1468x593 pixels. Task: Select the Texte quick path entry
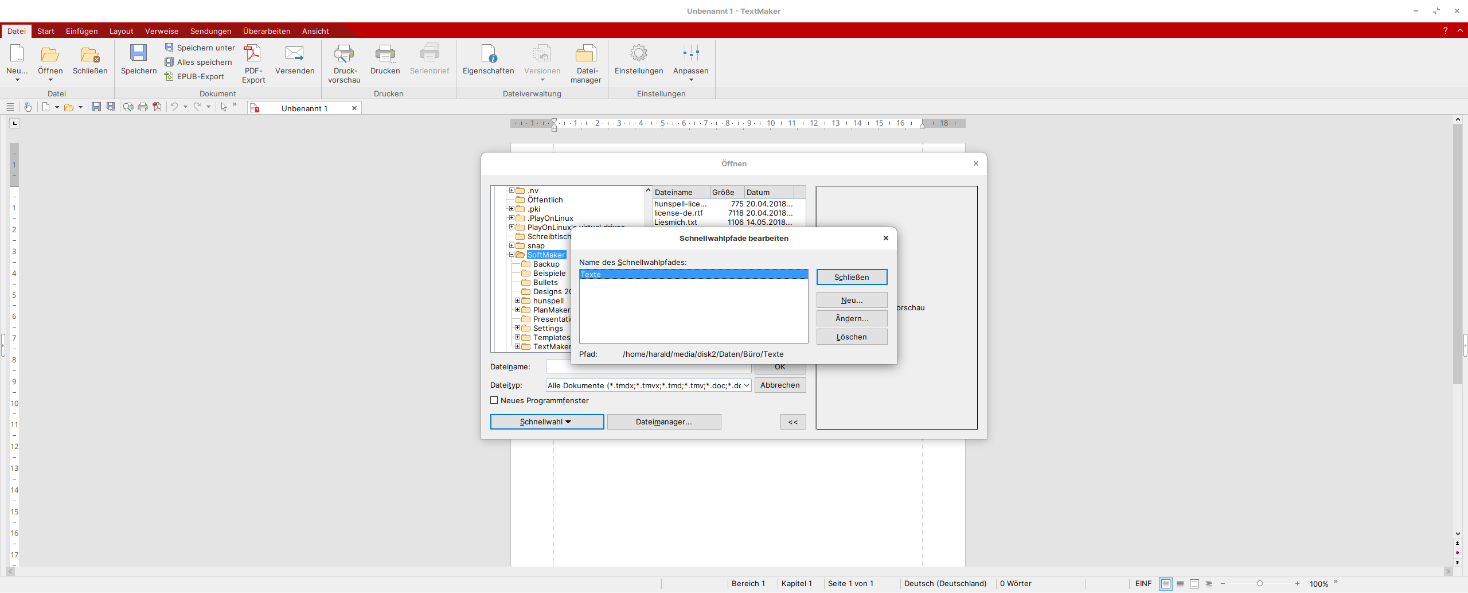[x=694, y=274]
